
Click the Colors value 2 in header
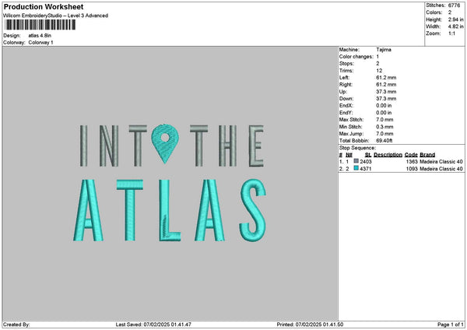(x=450, y=12)
